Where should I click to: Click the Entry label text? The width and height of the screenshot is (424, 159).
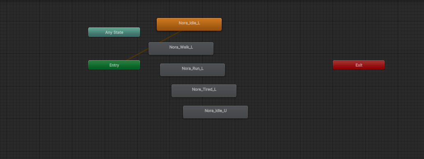[x=114, y=65]
